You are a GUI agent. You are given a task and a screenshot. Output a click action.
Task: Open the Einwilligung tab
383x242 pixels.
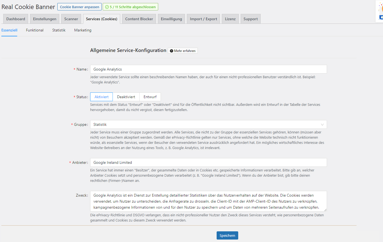171,19
